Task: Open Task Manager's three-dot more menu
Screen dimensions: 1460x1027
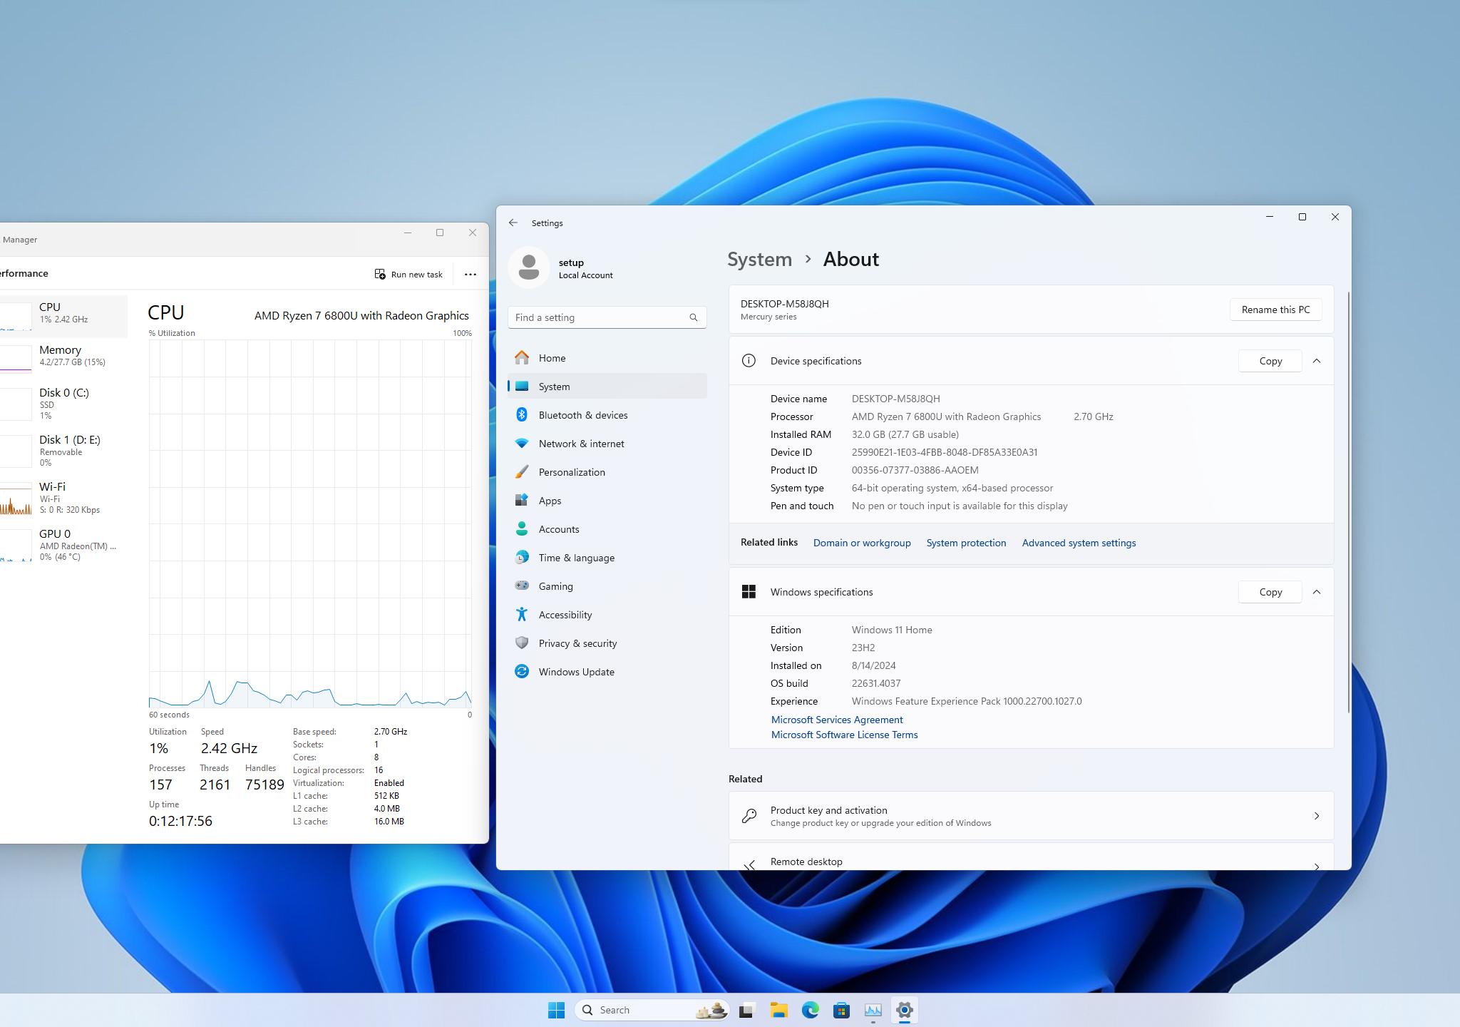Action: [x=471, y=275]
